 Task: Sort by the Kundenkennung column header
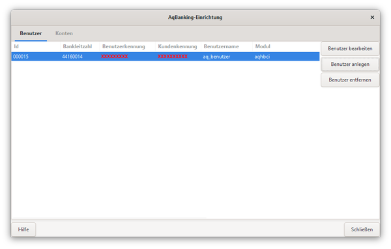coord(178,47)
